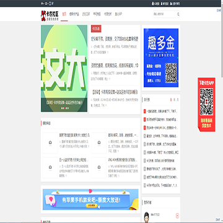The image size is (223, 223).
Task: Open the second headline article title
Action: tap(115, 66)
